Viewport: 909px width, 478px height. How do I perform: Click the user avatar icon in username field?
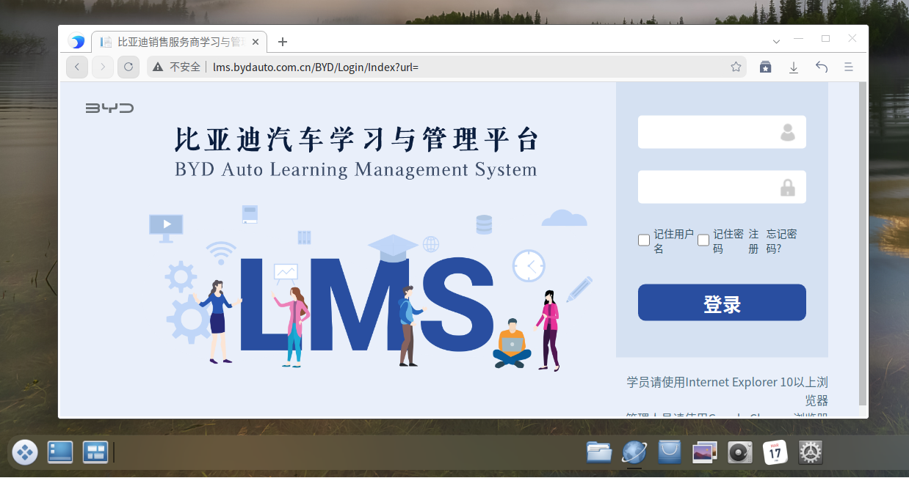click(788, 133)
